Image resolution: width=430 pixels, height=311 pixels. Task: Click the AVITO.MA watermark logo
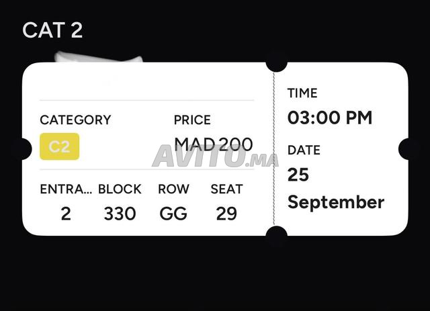(x=215, y=156)
